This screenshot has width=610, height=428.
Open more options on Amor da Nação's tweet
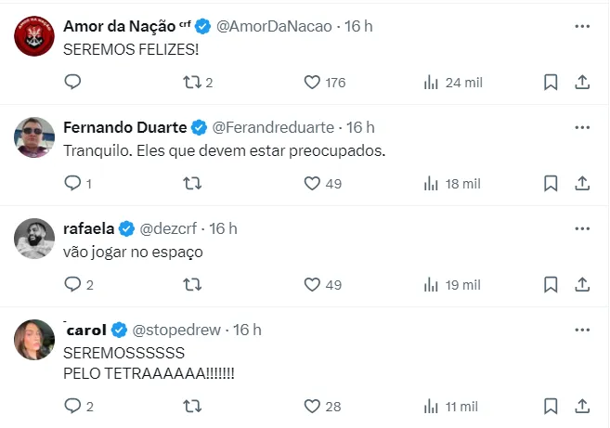tap(582, 27)
